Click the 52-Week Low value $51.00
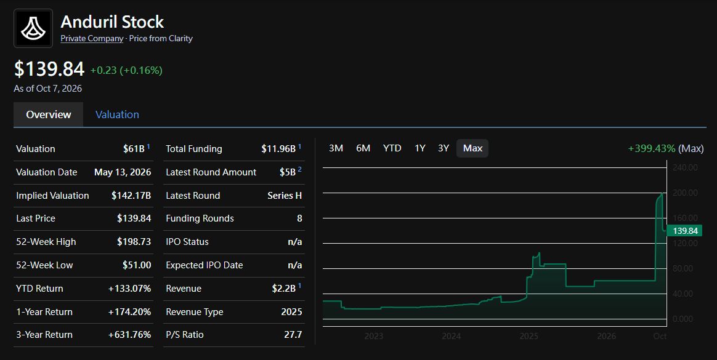The width and height of the screenshot is (717, 360). [137, 265]
